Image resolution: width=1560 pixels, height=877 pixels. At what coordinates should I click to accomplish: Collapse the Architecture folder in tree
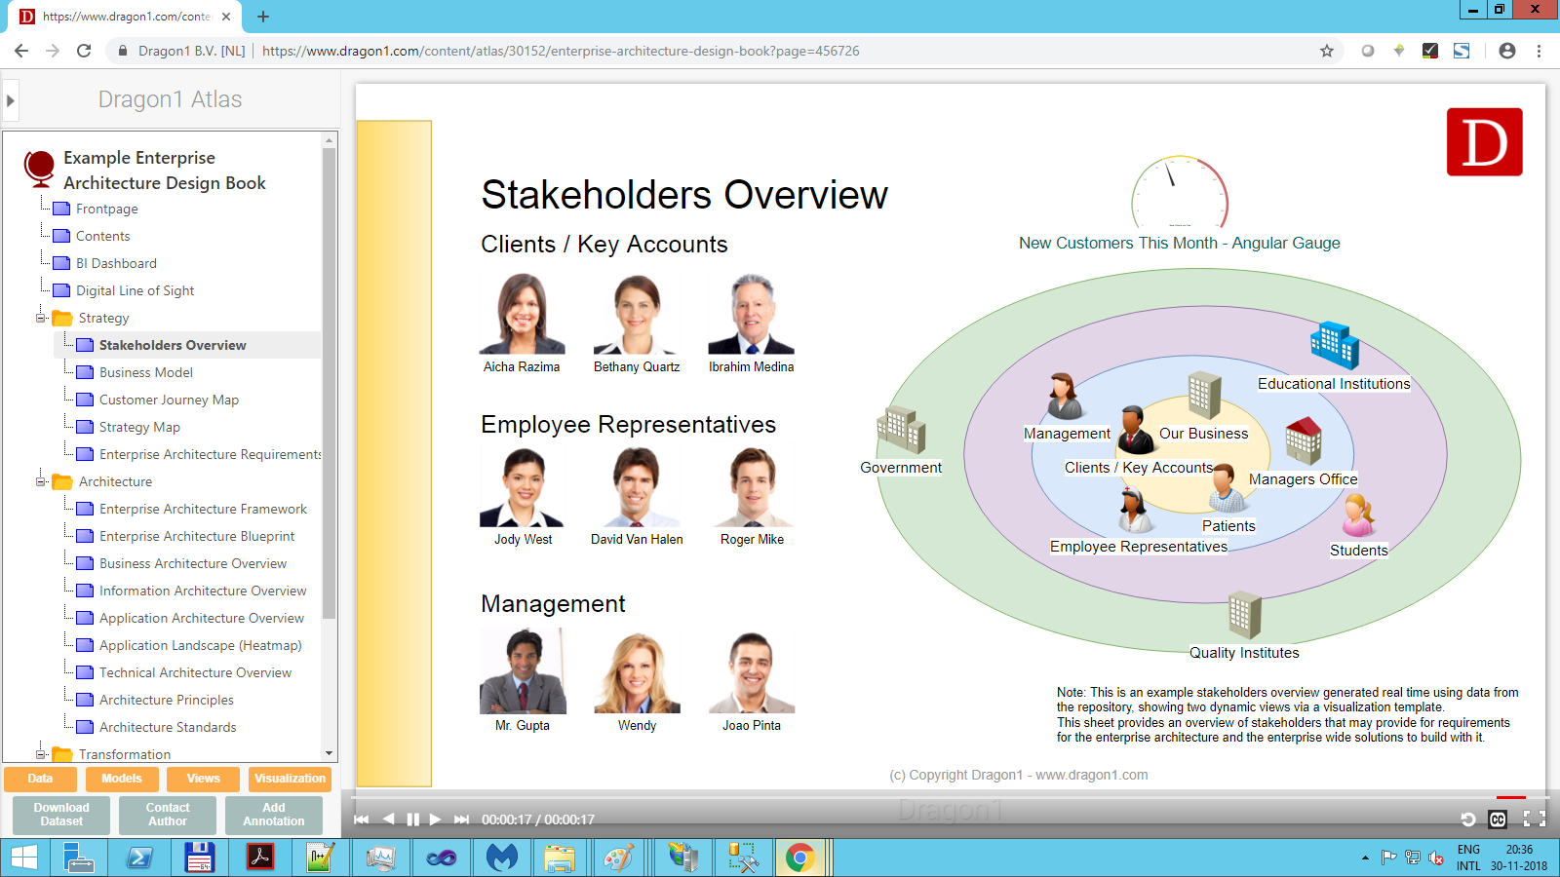click(41, 481)
